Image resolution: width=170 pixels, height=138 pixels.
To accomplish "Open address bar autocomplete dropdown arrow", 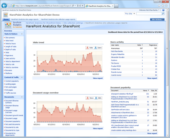I will [75, 6].
